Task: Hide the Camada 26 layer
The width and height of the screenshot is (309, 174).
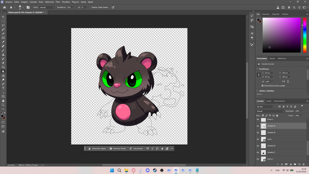Action: [x=258, y=132]
